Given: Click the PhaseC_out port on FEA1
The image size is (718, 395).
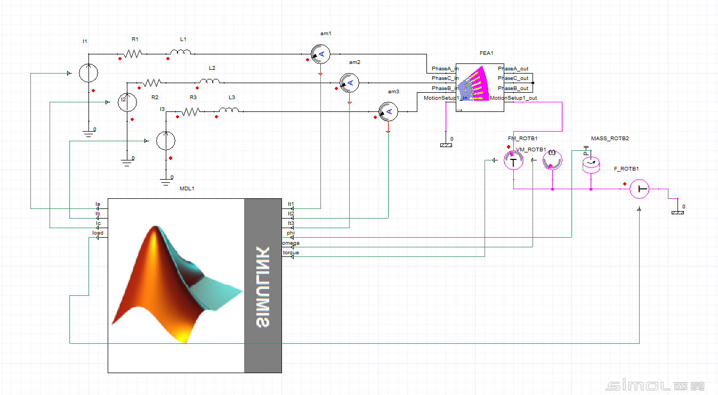Looking at the screenshot, I should point(513,78).
